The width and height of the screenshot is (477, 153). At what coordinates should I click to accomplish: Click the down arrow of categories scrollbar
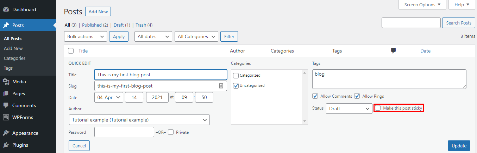(305, 121)
